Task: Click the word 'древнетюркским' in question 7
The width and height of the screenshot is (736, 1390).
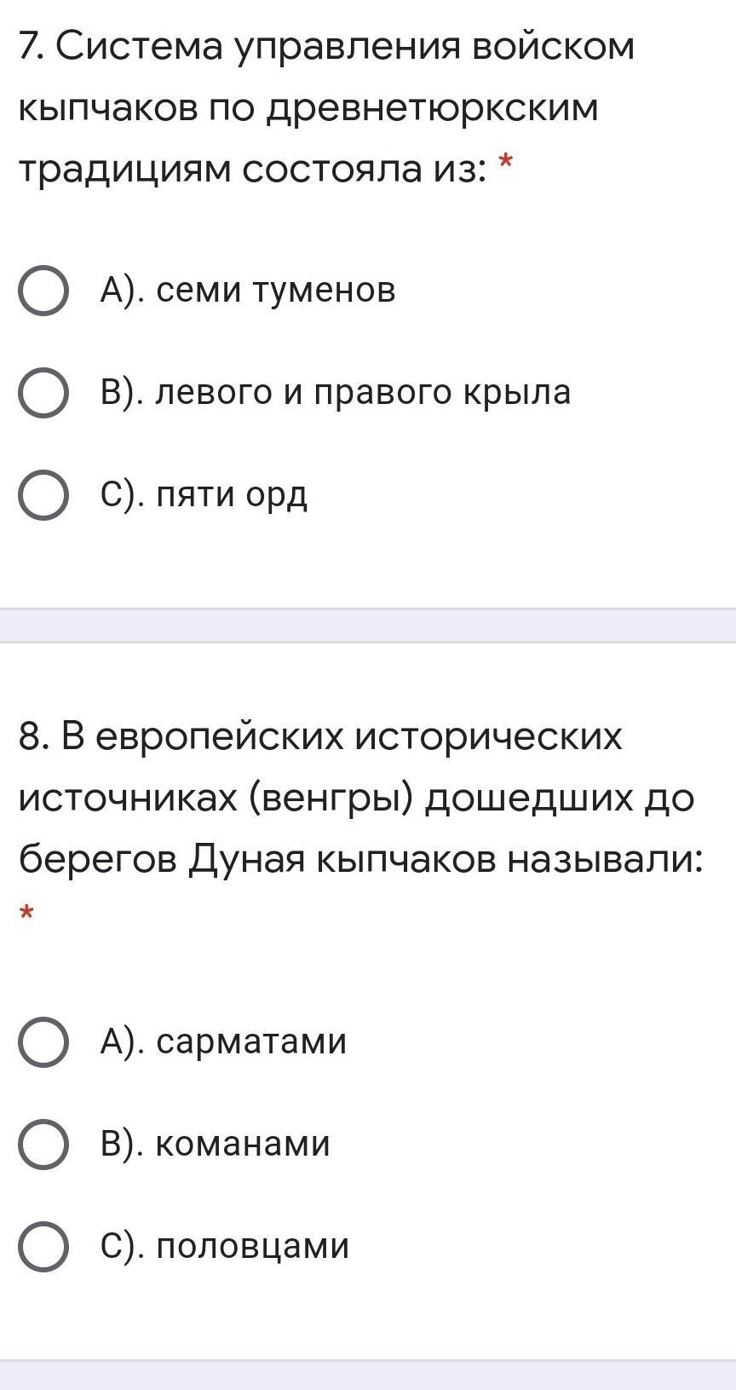Action: click(x=433, y=108)
